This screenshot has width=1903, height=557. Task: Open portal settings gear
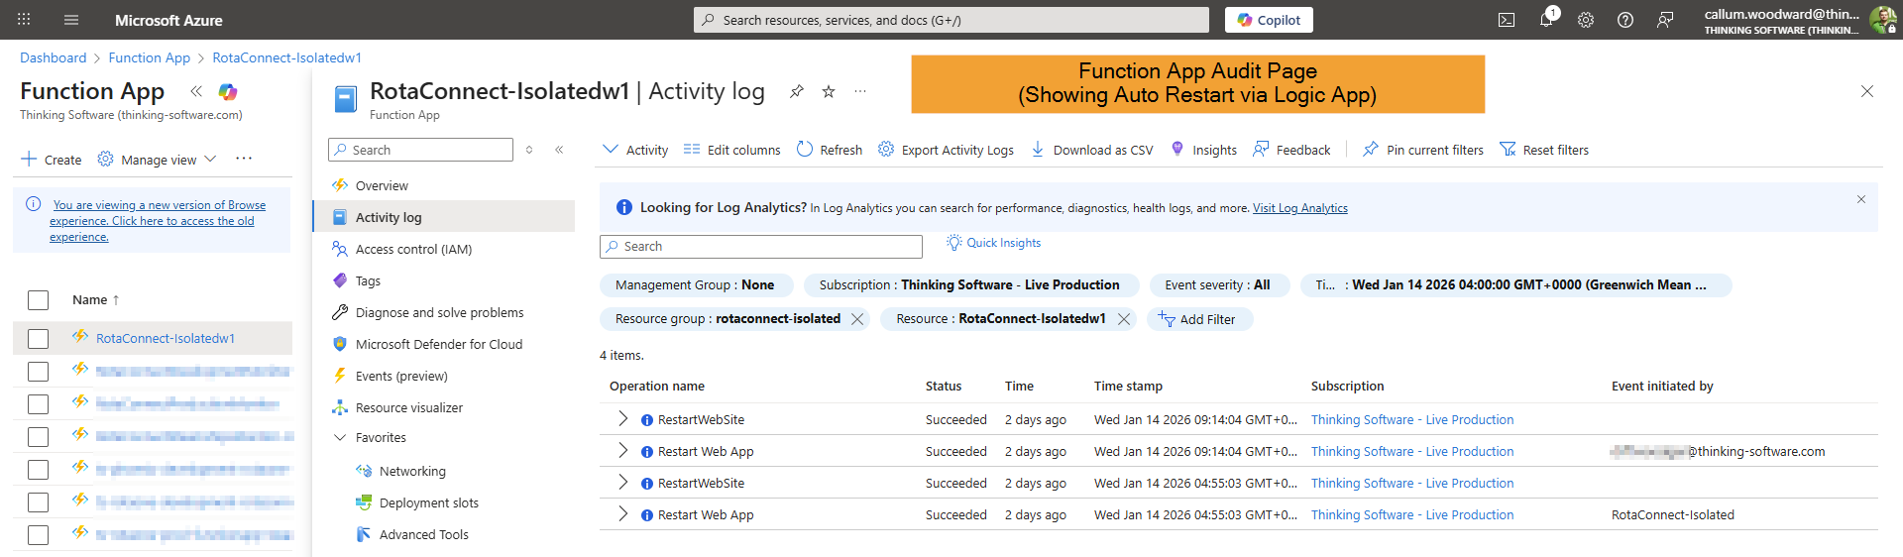tap(1586, 20)
